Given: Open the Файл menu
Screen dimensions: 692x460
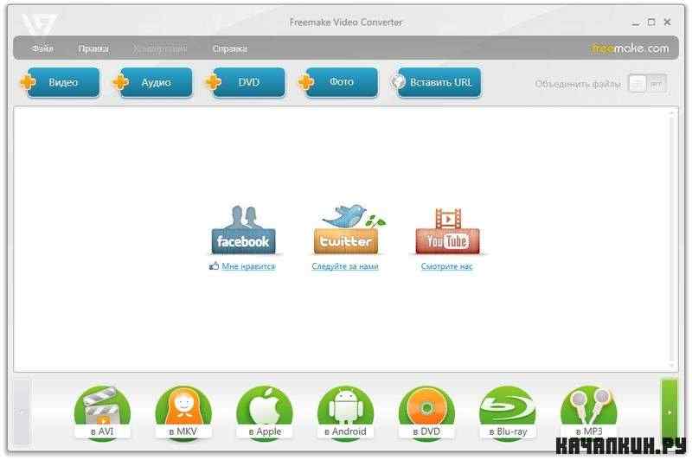Looking at the screenshot, I should coord(42,48).
